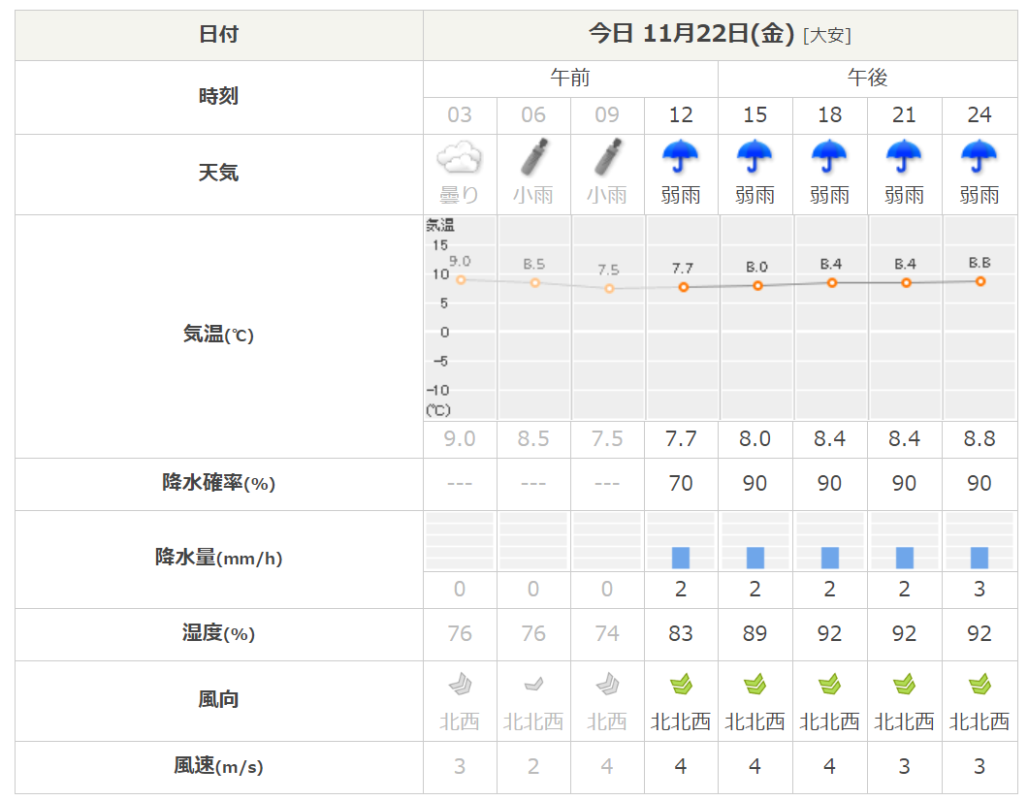Click the blue umbrella icon at 12 o'clock
The image size is (1028, 801).
click(x=681, y=156)
